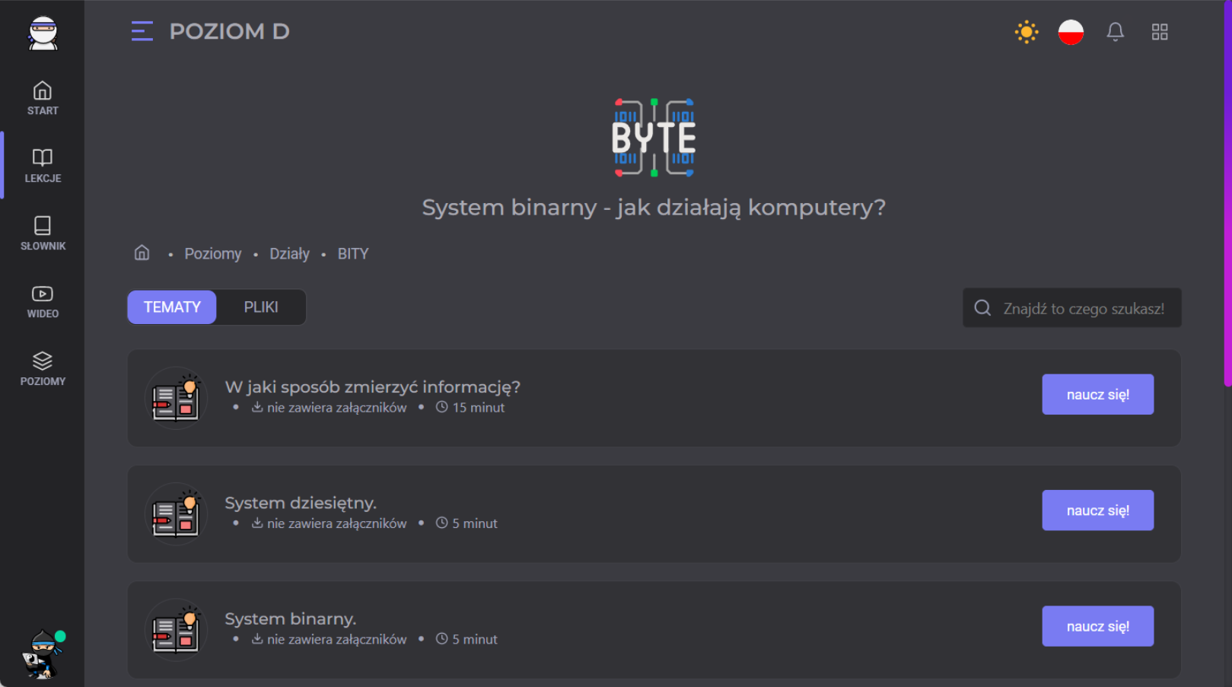The image size is (1232, 687).
Task: Click 'naucz się!' for measuring information topic
Action: [1097, 394]
